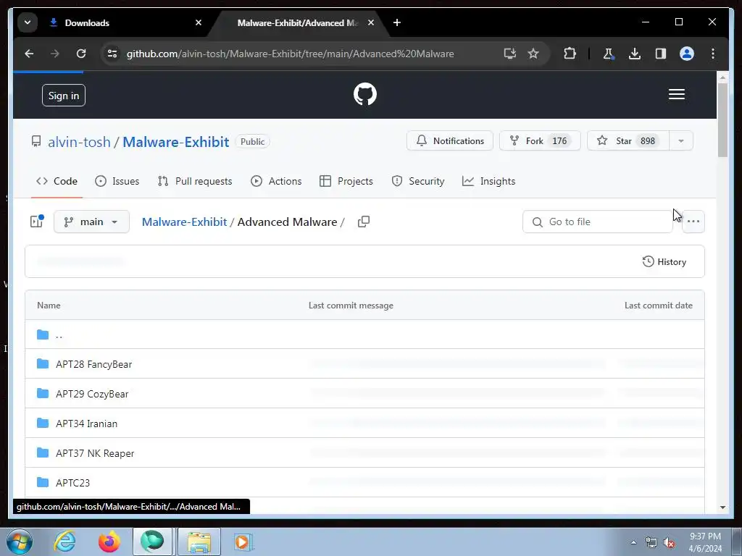The width and height of the screenshot is (742, 556).
Task: Click the network tray icon
Action: 651,542
